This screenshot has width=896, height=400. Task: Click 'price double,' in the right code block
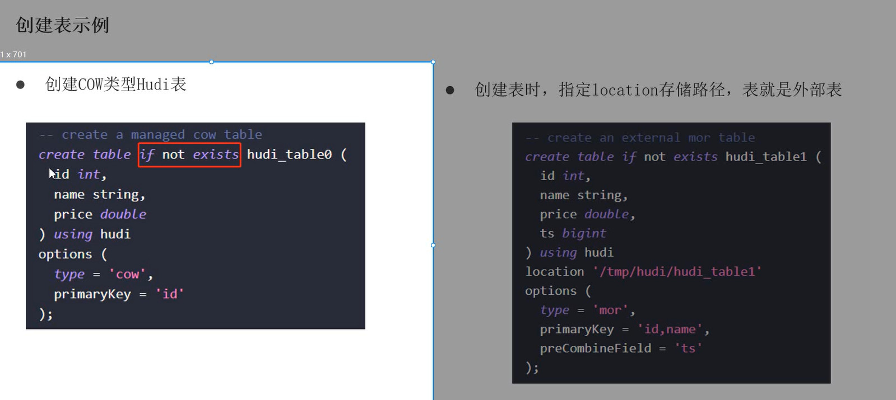(587, 214)
